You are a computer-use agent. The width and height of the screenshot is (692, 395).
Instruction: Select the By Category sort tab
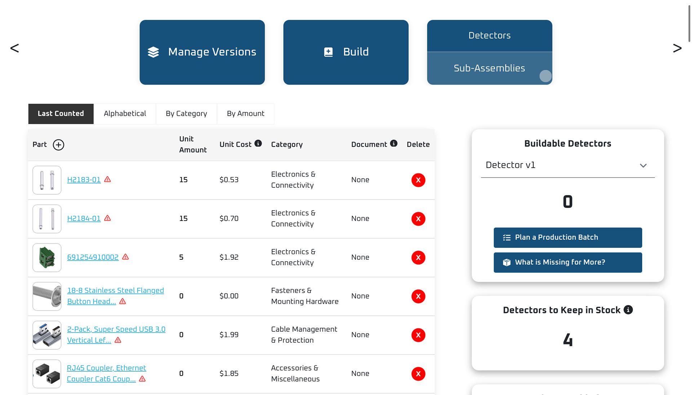[186, 114]
